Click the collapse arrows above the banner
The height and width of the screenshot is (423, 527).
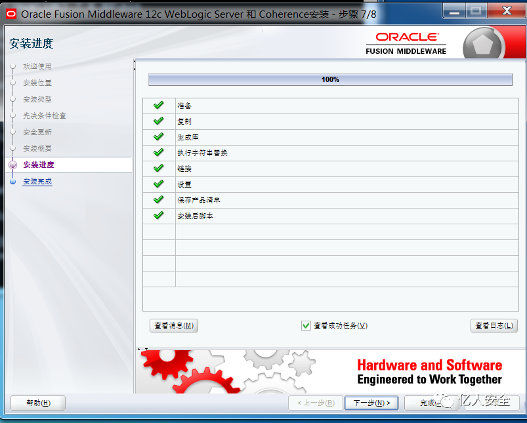(142, 349)
